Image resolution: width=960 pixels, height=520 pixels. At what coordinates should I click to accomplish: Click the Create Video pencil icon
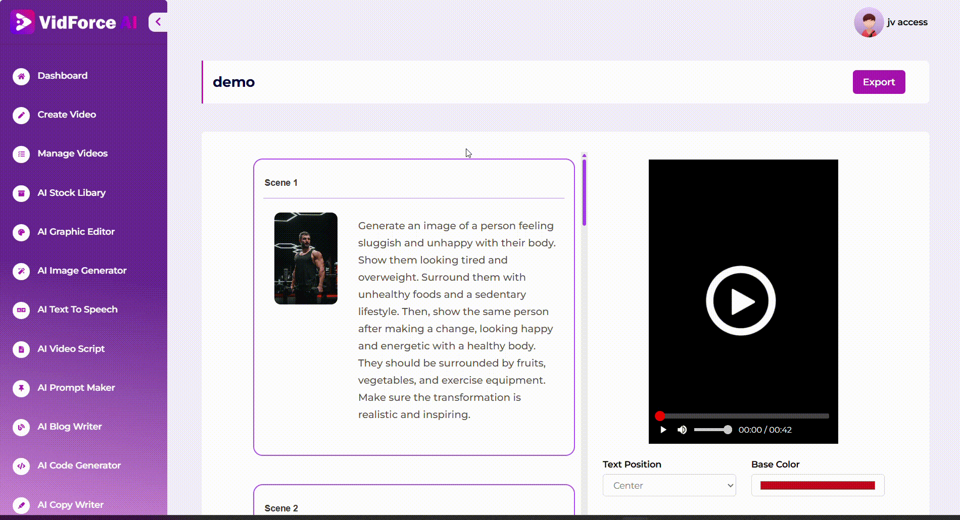[21, 115]
